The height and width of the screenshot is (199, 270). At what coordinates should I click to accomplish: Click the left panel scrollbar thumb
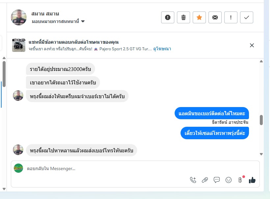pos(4,74)
